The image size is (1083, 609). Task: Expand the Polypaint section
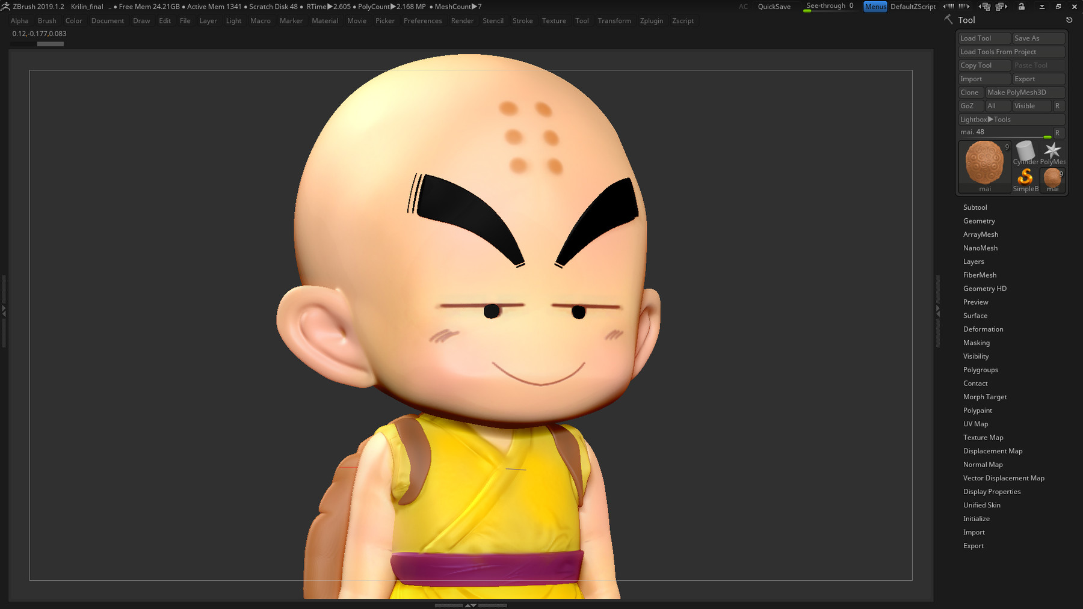[978, 411]
